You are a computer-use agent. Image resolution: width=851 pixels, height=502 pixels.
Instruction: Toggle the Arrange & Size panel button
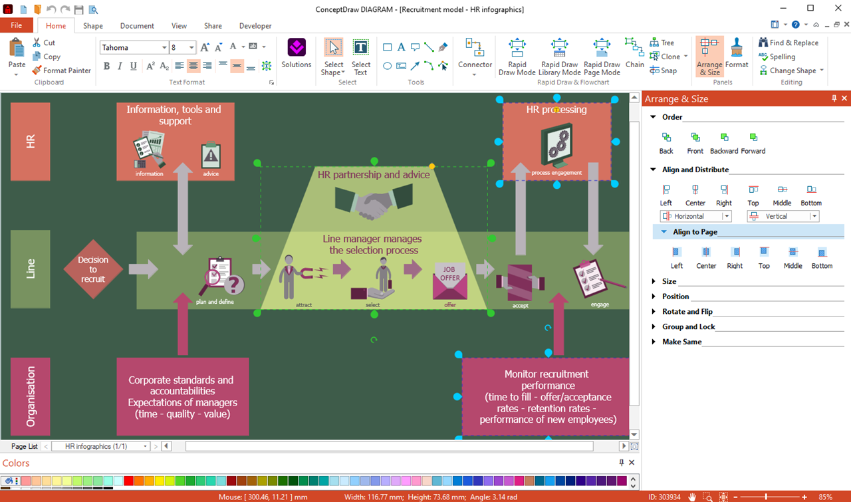(709, 57)
